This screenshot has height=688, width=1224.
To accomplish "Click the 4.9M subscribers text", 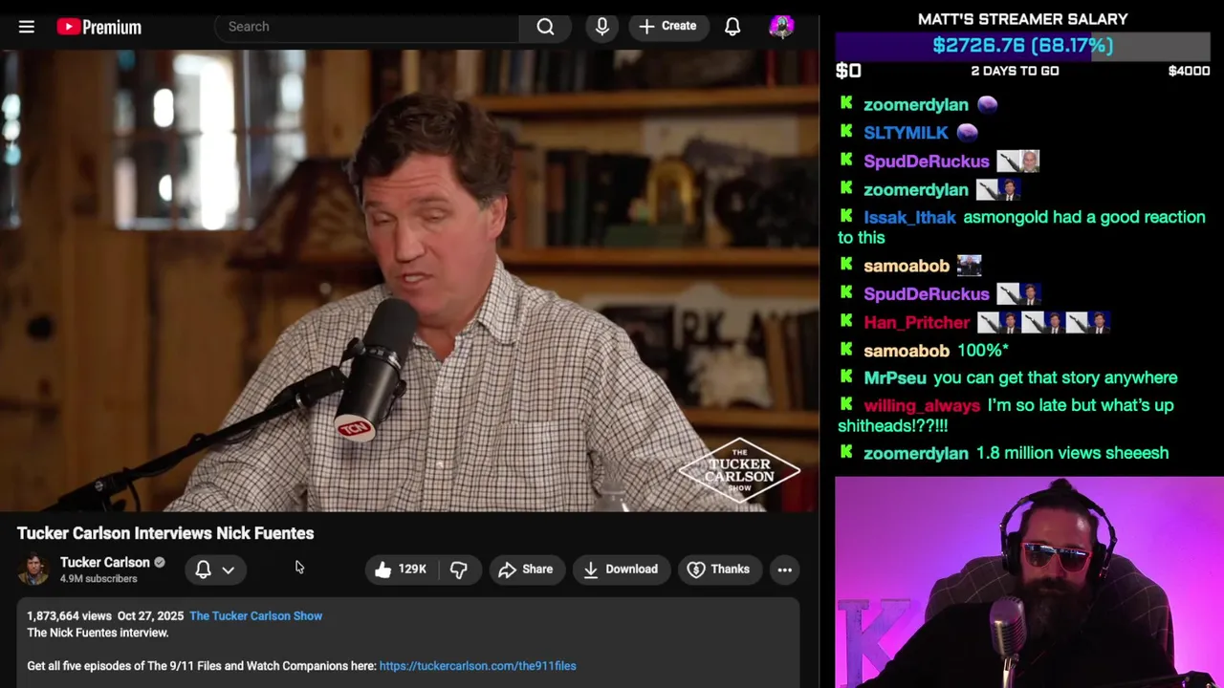I will 98,579.
